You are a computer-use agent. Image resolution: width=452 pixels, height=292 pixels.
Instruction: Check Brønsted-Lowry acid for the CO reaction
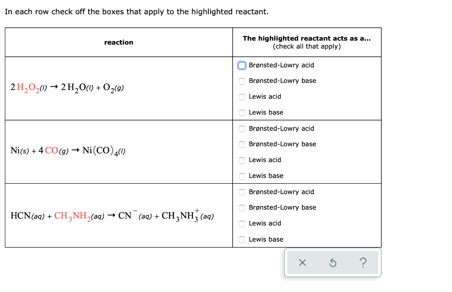242,129
